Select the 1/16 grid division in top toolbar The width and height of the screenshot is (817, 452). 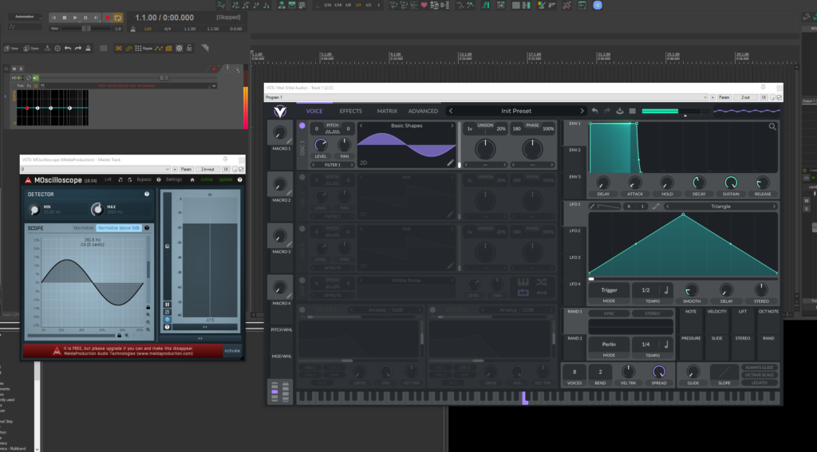(337, 5)
